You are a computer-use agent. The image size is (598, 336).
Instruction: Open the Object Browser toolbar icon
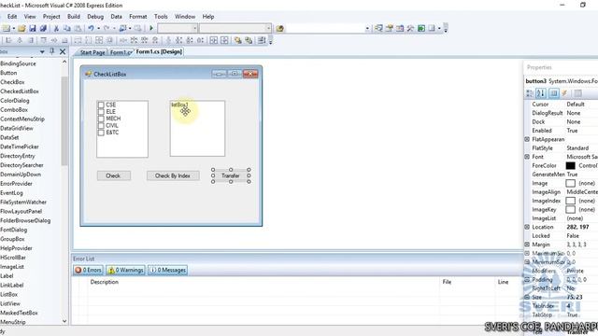(x=400, y=28)
